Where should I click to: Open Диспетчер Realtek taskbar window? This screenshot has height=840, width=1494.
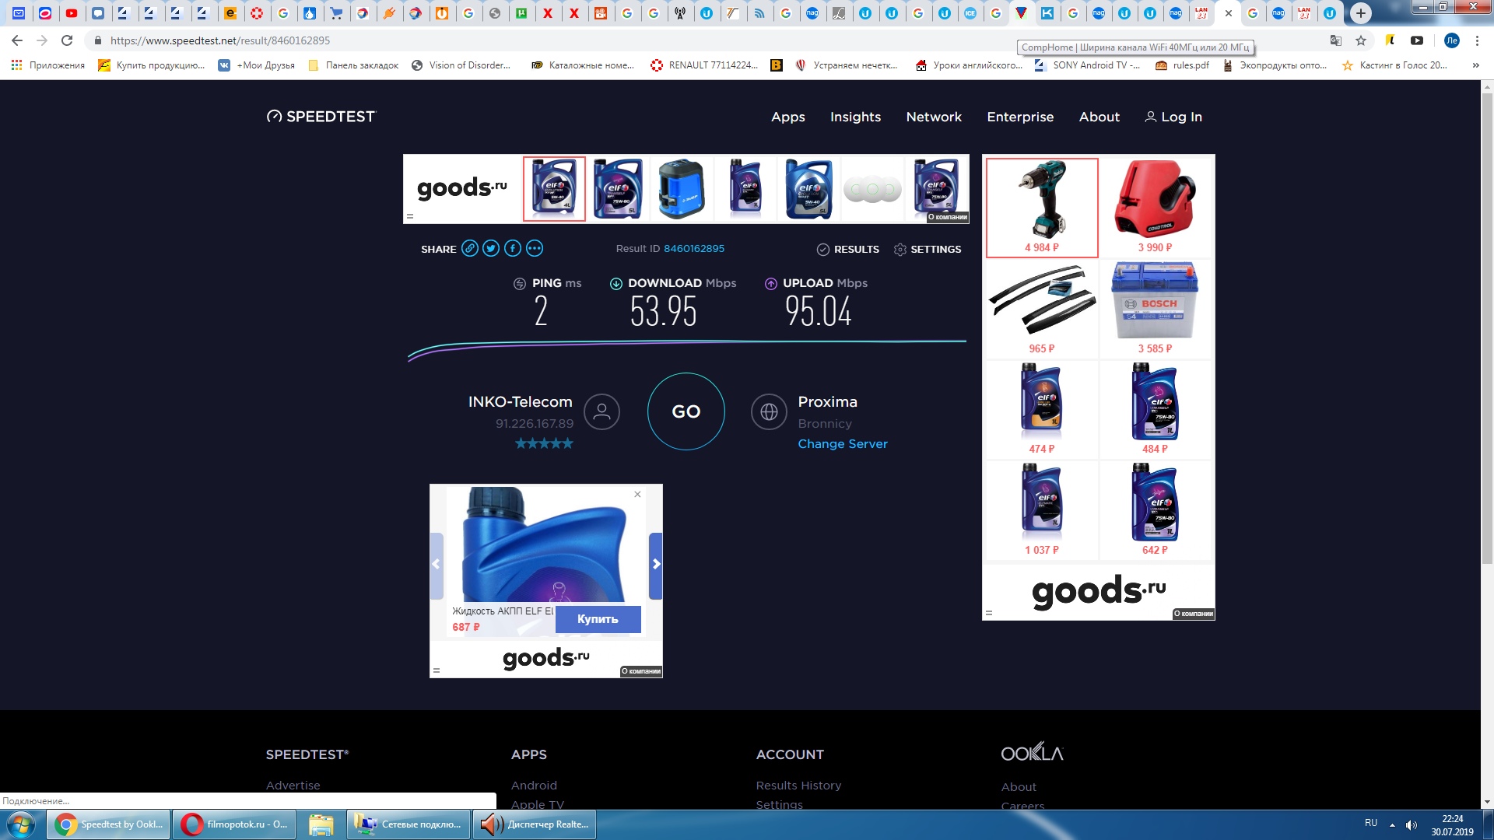[534, 824]
